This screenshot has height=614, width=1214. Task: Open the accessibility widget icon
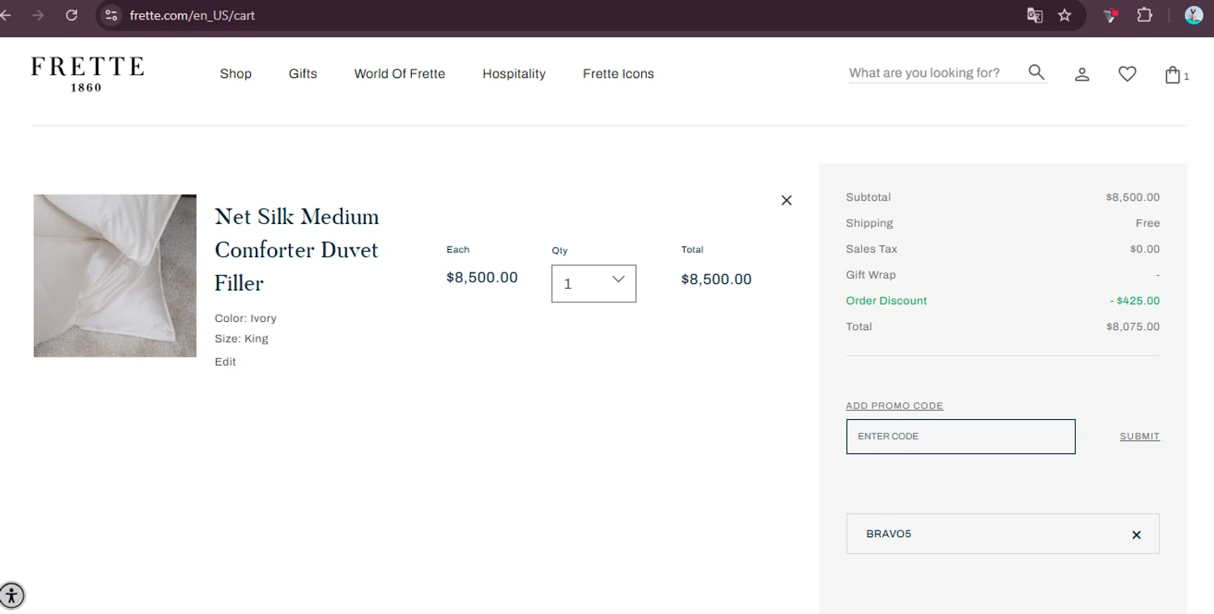click(12, 596)
